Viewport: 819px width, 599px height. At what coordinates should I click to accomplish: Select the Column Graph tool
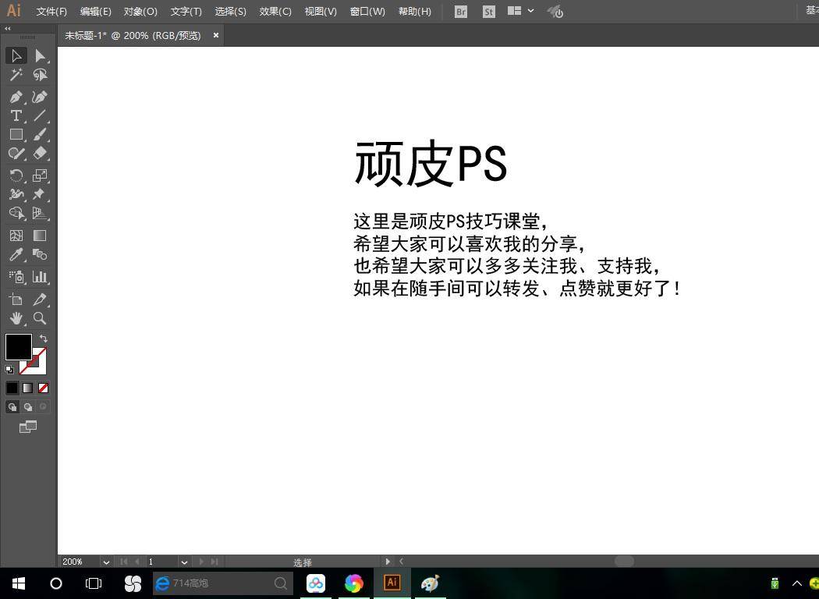tap(40, 277)
